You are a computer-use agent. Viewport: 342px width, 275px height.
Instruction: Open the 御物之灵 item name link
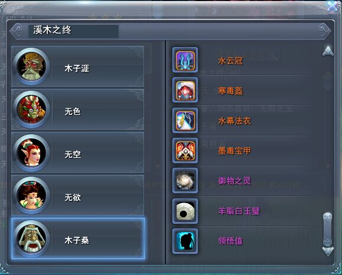point(234,181)
